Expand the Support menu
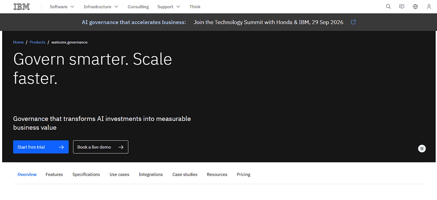This screenshot has width=437, height=200. (168, 7)
